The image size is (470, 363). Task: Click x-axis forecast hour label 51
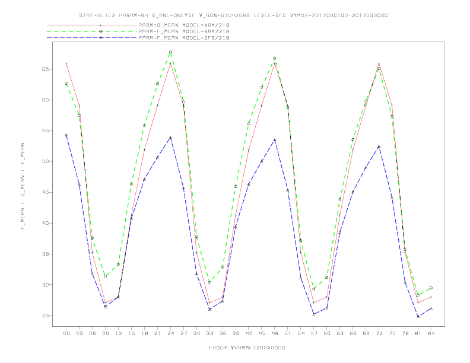point(288,333)
